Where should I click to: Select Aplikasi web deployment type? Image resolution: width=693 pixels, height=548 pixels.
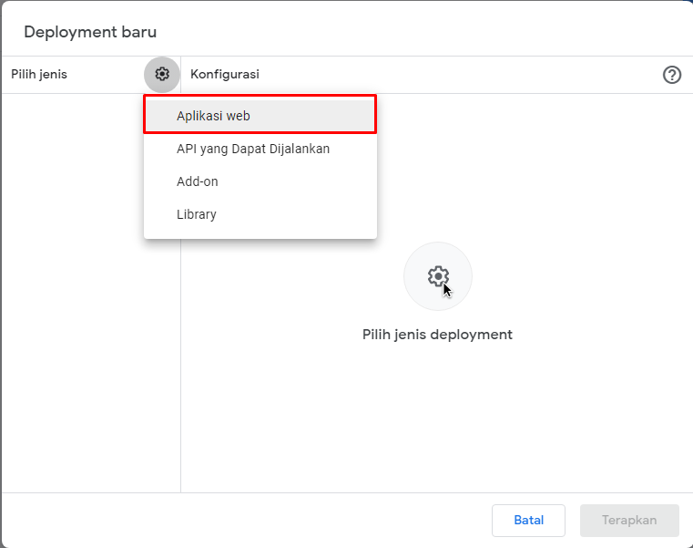260,116
